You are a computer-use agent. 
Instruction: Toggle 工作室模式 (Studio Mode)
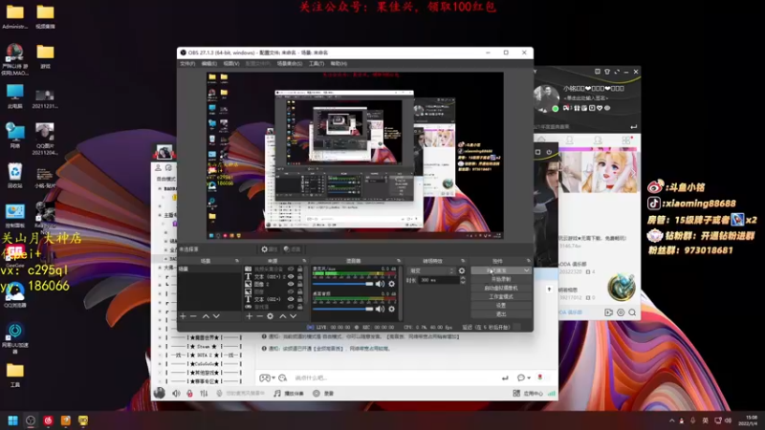coord(501,296)
